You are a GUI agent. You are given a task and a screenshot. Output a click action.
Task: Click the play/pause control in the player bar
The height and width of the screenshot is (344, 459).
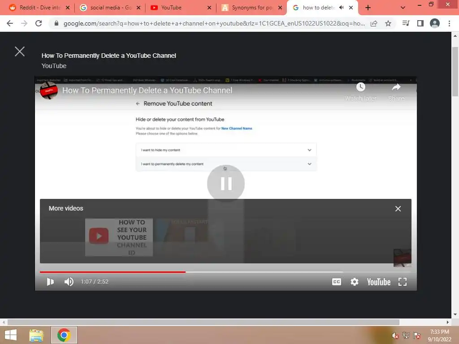50,282
